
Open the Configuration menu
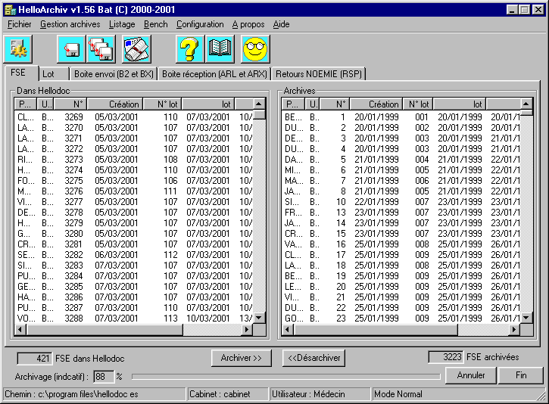(x=200, y=24)
